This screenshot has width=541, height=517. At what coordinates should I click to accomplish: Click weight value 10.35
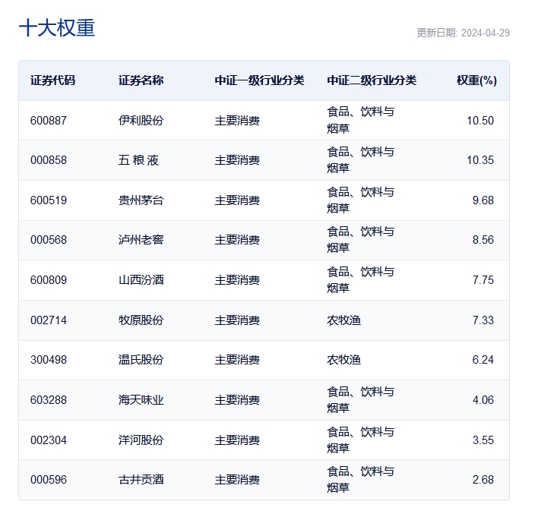click(x=480, y=160)
